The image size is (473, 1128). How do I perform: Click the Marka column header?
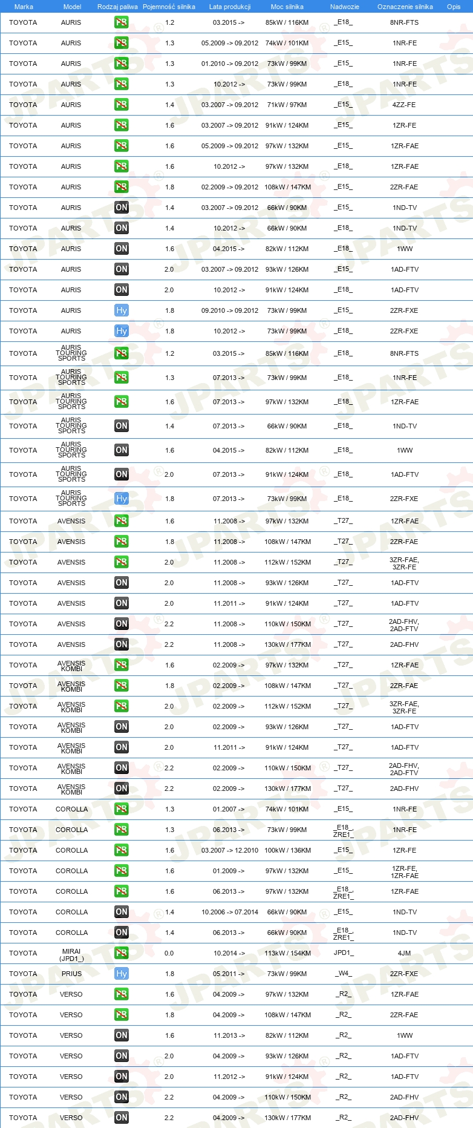coord(24,7)
